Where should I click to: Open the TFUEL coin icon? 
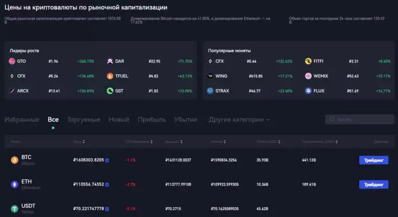tap(110, 76)
